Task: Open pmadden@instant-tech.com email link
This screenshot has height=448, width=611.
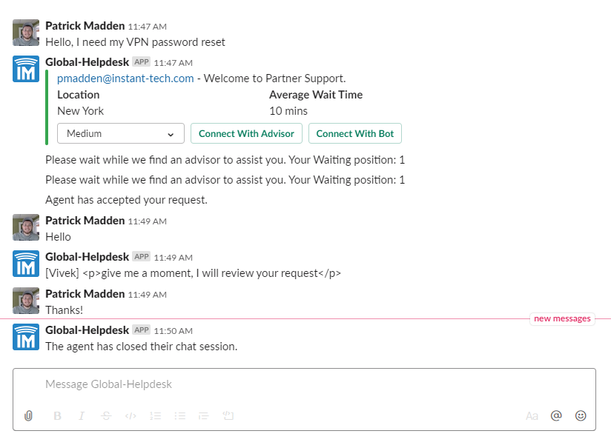Action: [125, 78]
